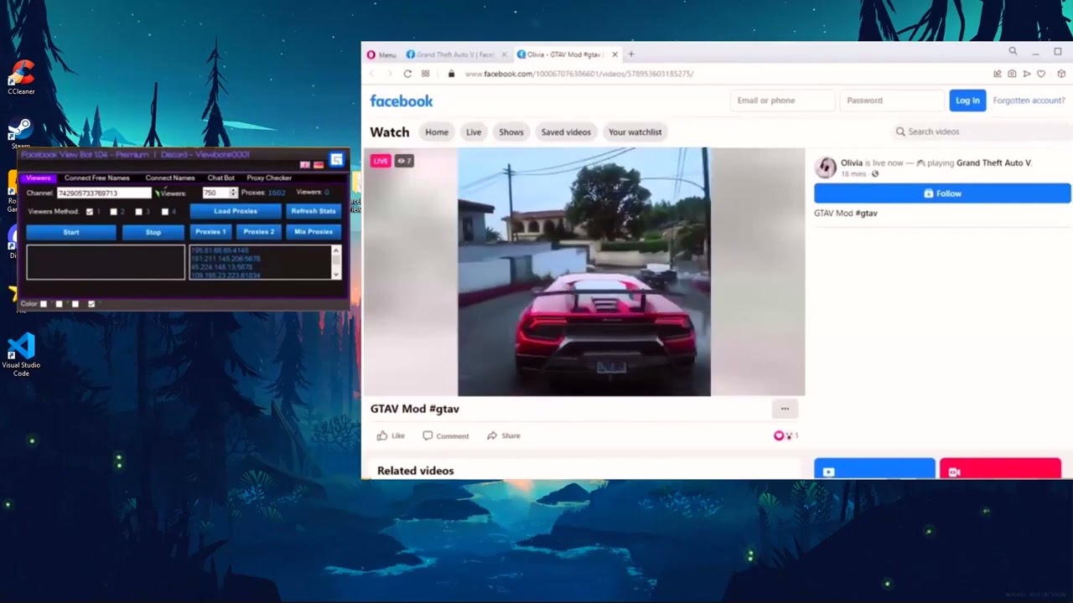Open Proxy Checker tab

point(269,178)
